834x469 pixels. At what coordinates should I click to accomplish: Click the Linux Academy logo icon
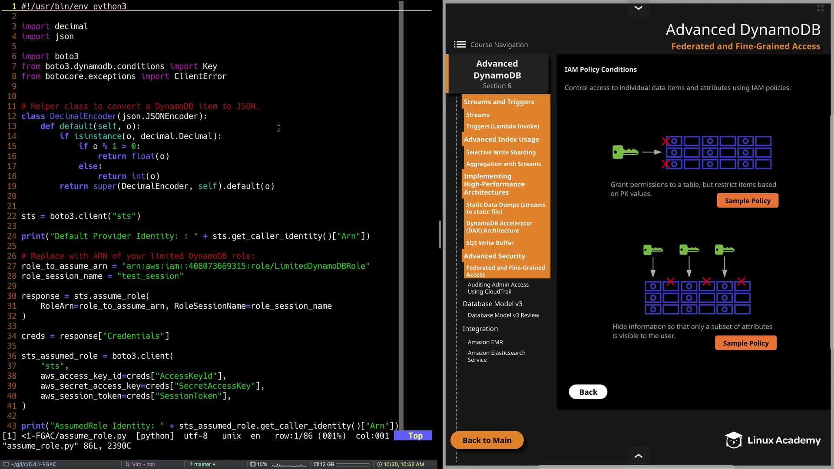coord(734,440)
